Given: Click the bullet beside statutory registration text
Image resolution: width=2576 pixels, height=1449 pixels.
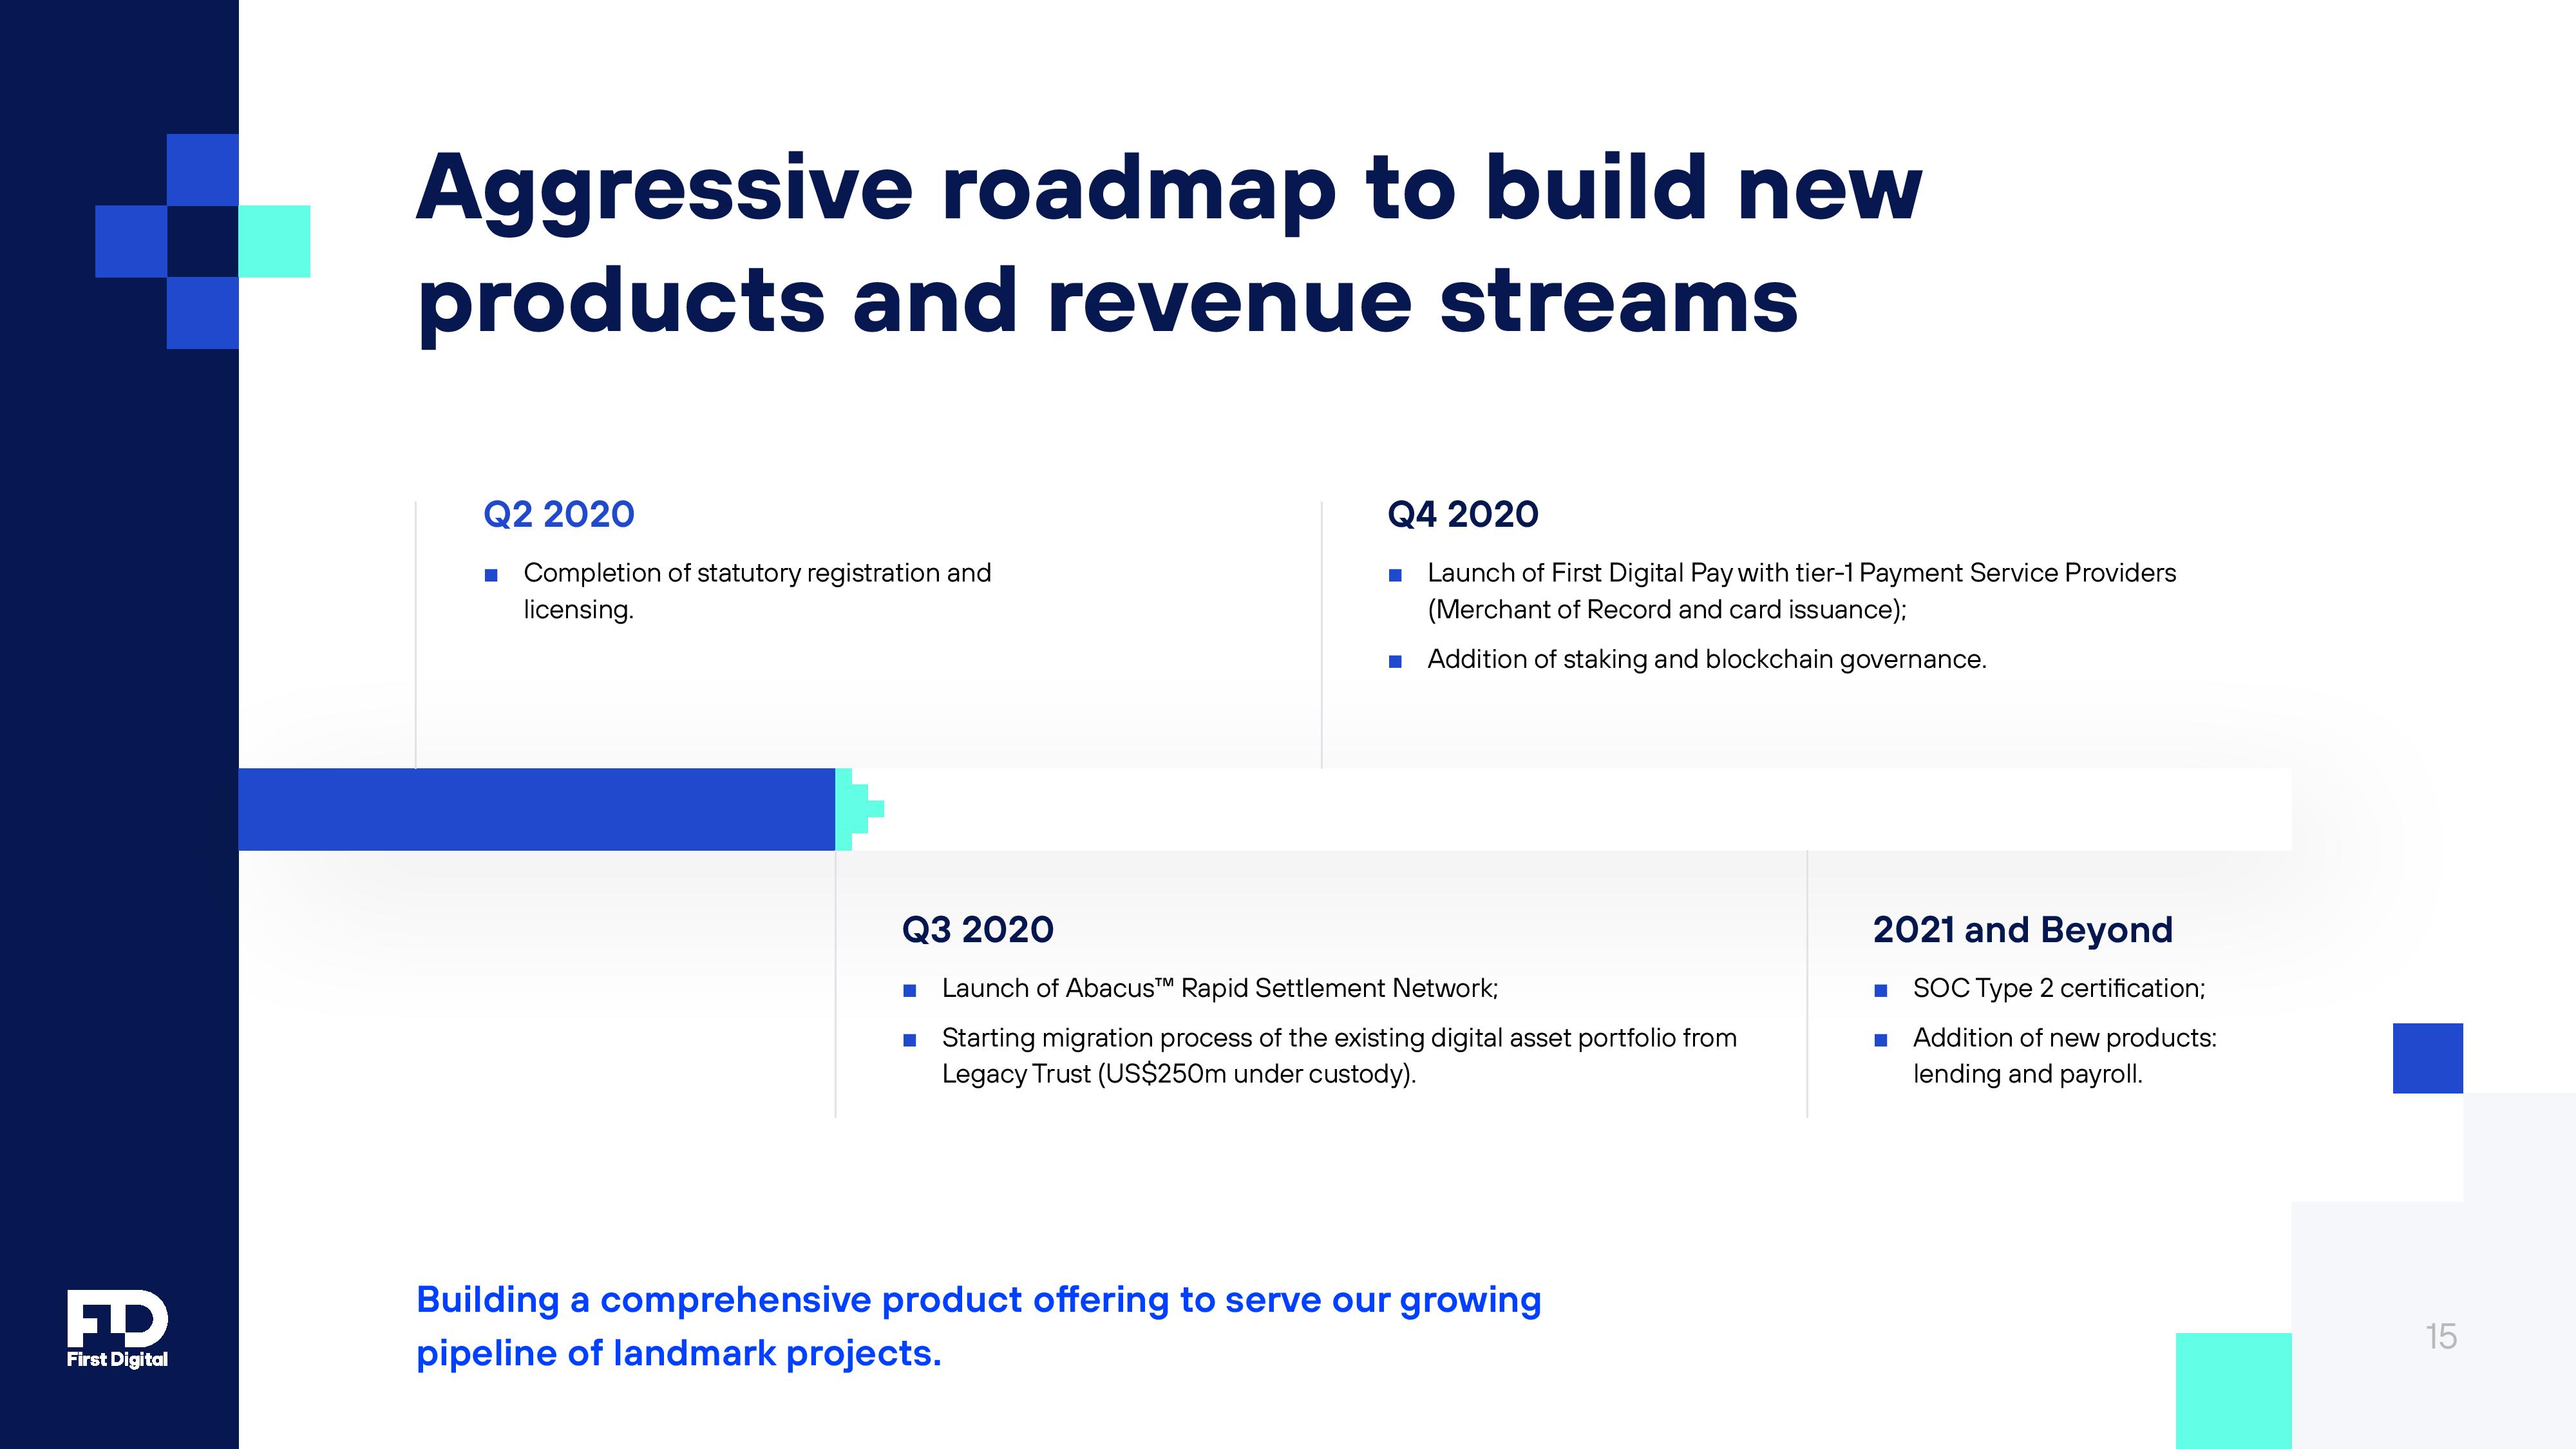Looking at the screenshot, I should point(491,575).
